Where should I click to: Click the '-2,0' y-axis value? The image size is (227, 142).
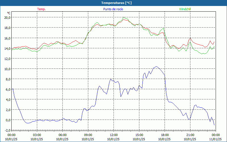point(8,130)
